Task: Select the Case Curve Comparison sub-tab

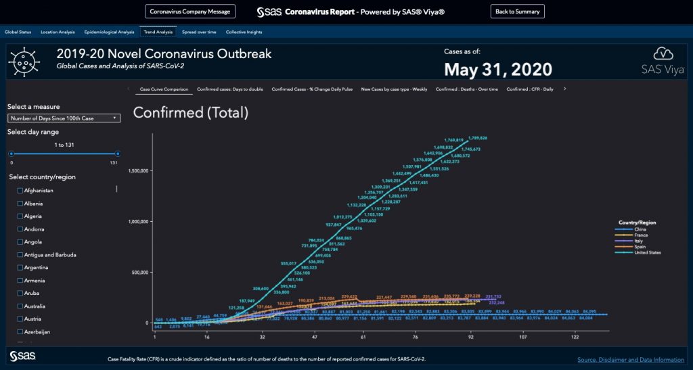Action: click(x=164, y=89)
